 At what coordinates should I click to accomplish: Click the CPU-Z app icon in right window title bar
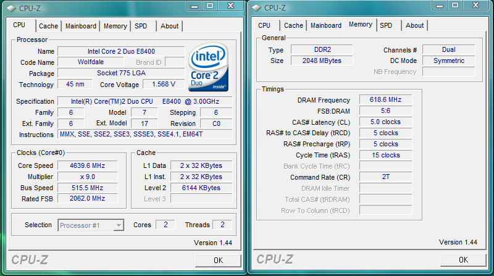coord(256,8)
